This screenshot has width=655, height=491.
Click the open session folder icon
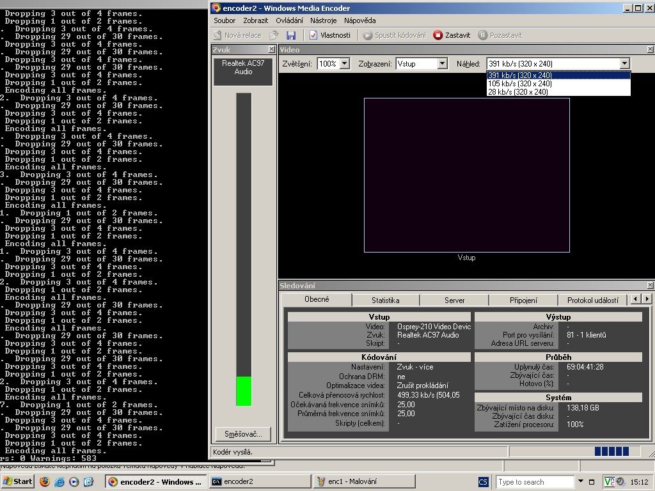(274, 36)
